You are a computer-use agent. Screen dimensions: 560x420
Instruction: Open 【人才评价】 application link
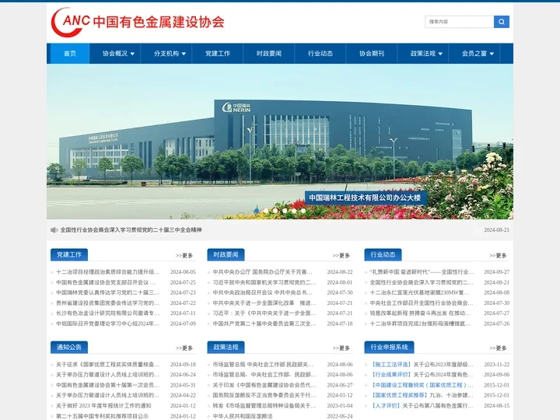[385, 406]
